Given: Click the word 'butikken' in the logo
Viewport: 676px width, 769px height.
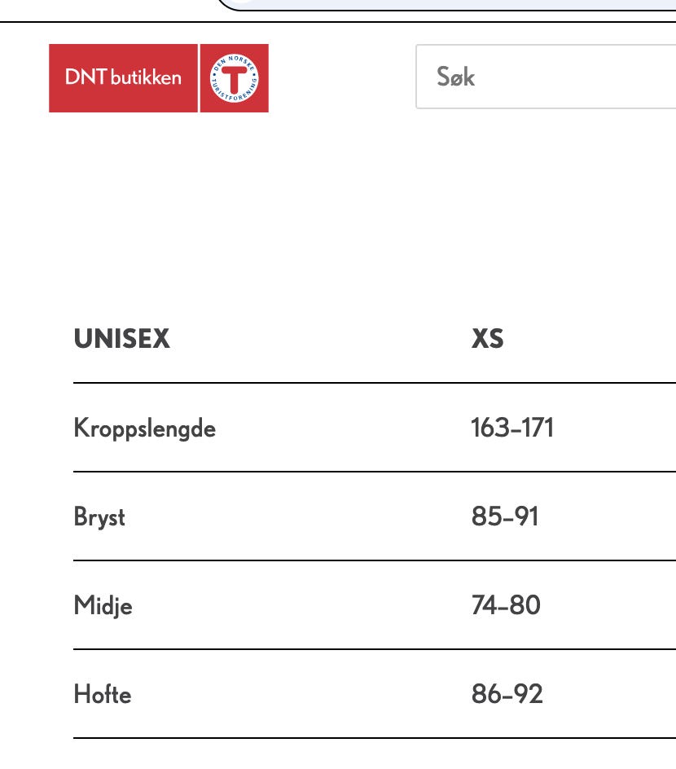Looking at the screenshot, I should 146,77.
